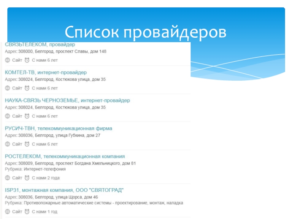Click the clock icon in СВЯЗЬТЕЛЕКОМ entry
292x219 pixels.
pos(27,60)
